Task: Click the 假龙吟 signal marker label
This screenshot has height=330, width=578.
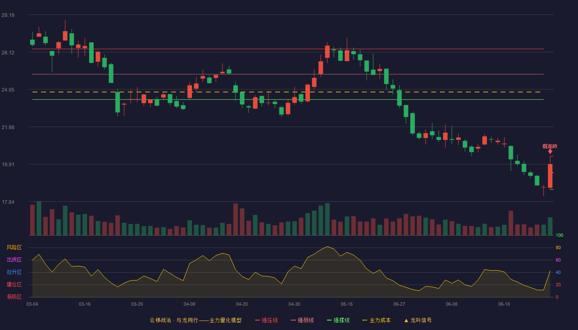Action: click(x=550, y=146)
